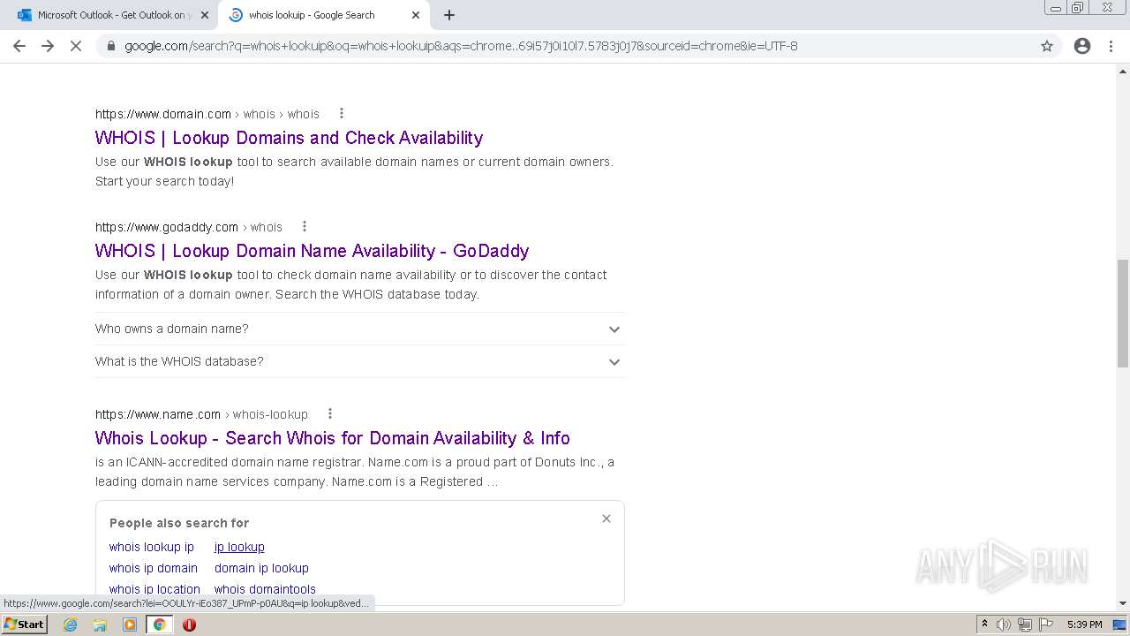Image resolution: width=1130 pixels, height=636 pixels.
Task: Click the address bar URL
Action: point(461,46)
